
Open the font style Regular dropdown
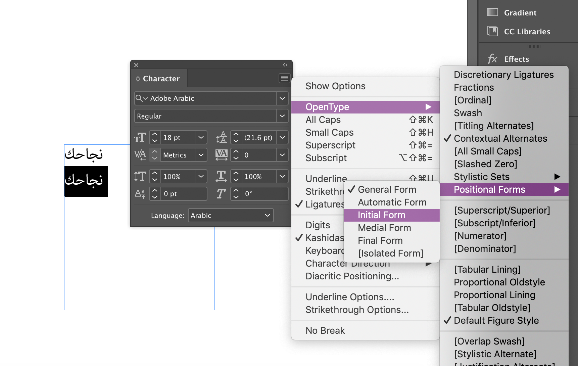(282, 116)
